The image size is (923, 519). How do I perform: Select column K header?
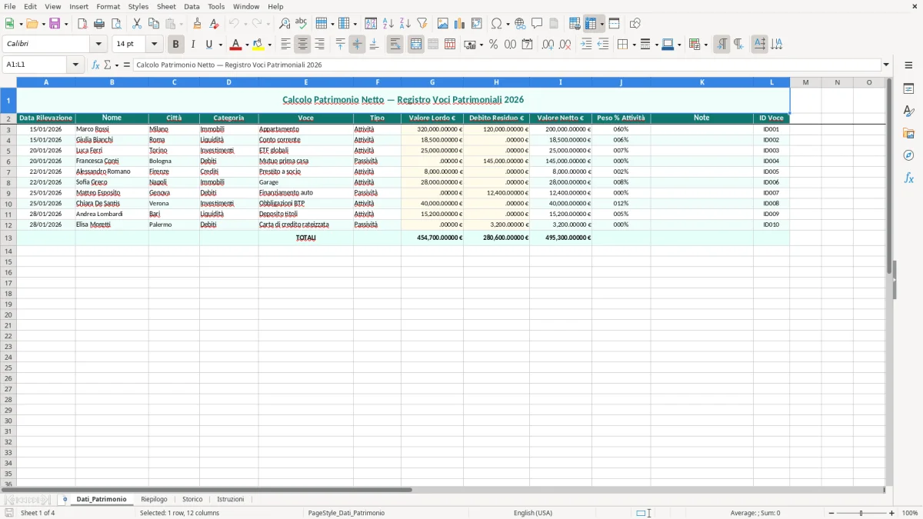tap(701, 82)
